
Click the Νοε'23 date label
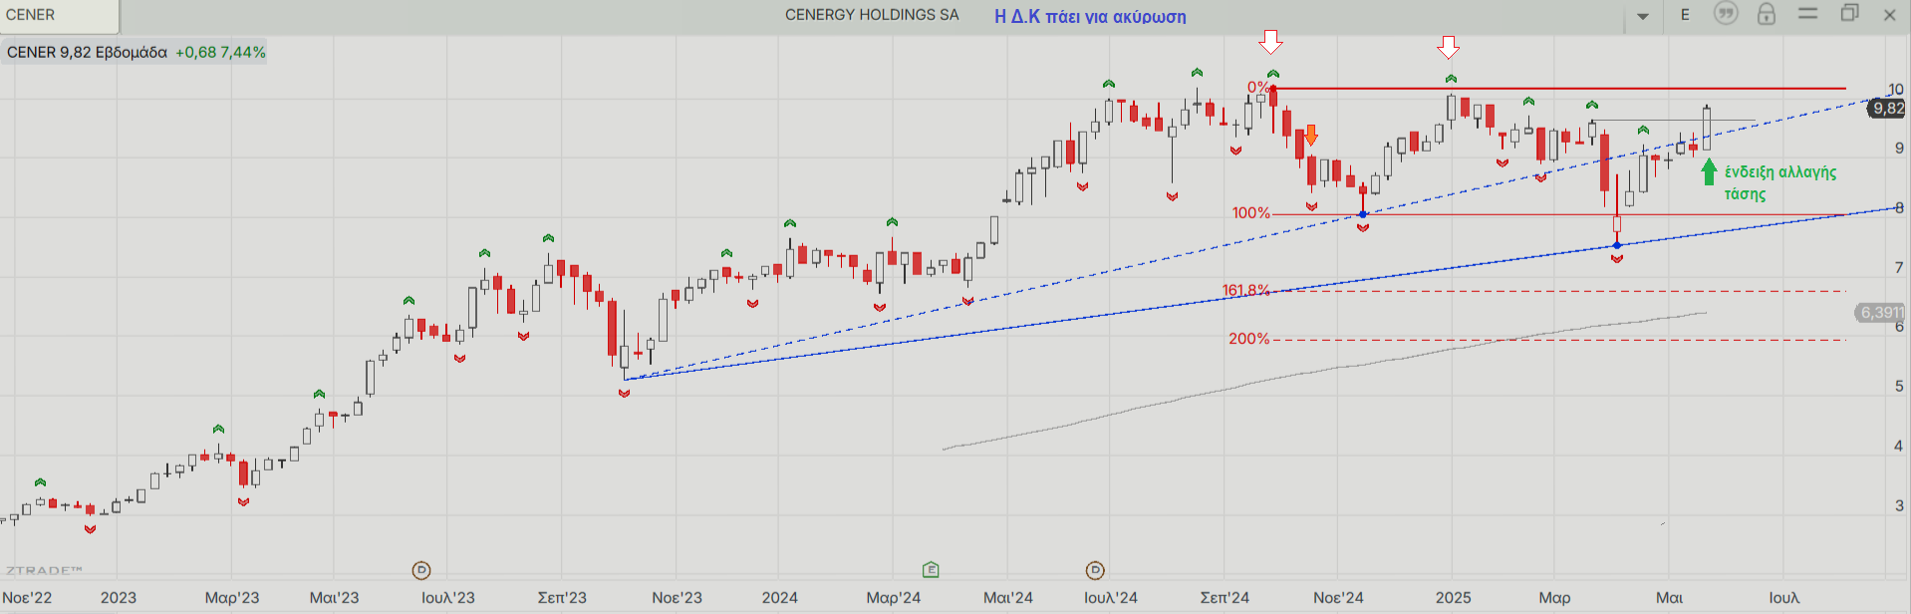[x=677, y=598]
